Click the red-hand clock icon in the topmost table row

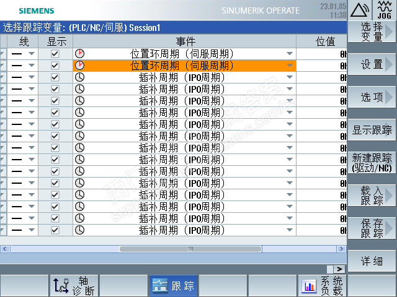(79, 54)
